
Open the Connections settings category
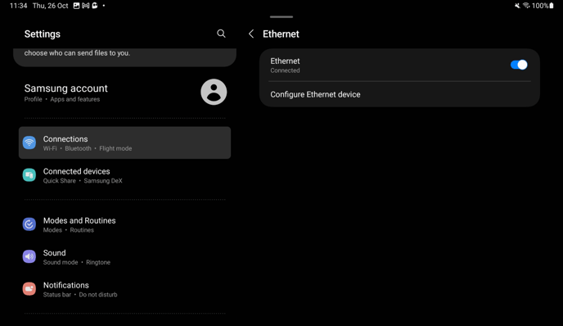pyautogui.click(x=124, y=143)
